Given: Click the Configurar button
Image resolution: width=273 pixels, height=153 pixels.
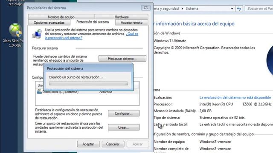Looking at the screenshot, I should click(x=124, y=113).
